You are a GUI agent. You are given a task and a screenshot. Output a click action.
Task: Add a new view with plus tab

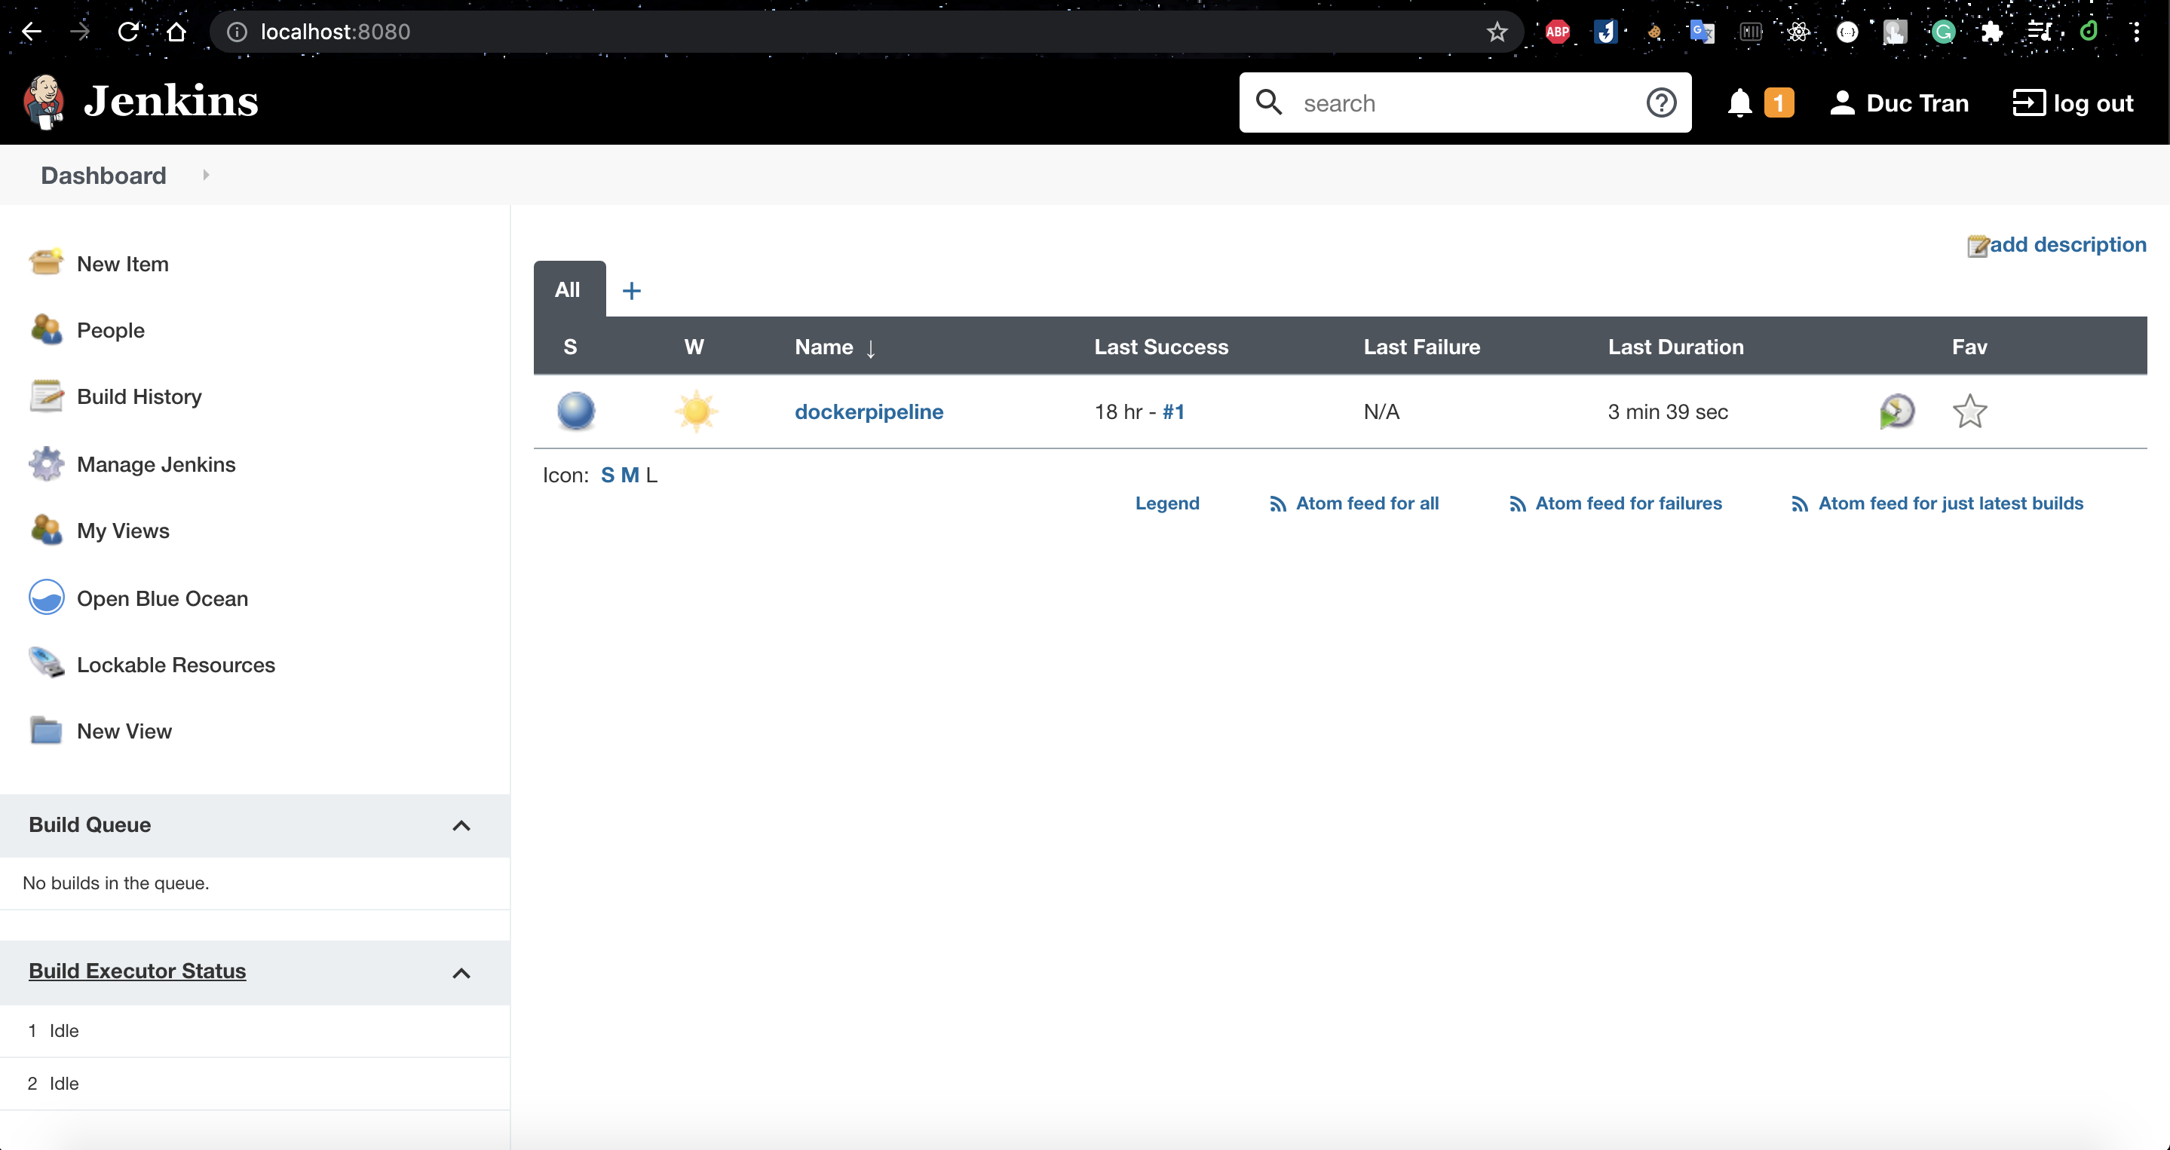point(631,290)
